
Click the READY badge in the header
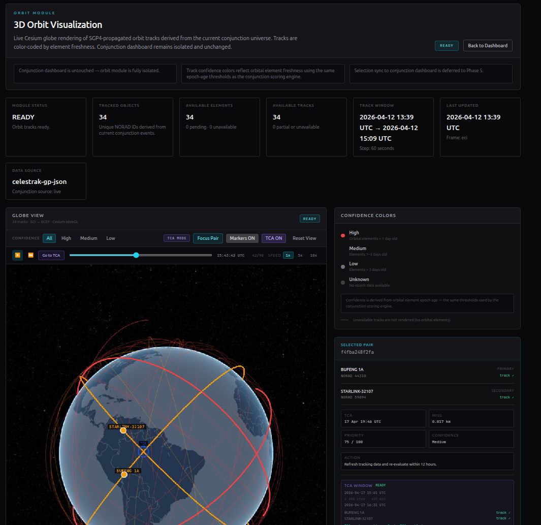[447, 46]
